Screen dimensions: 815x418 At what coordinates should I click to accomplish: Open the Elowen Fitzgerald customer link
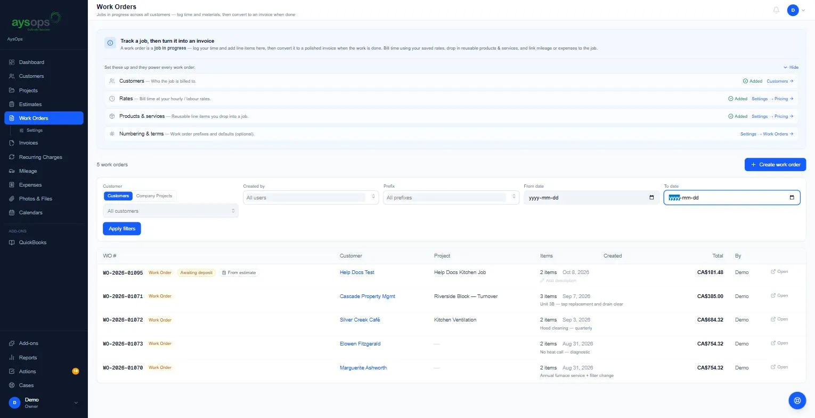click(360, 344)
